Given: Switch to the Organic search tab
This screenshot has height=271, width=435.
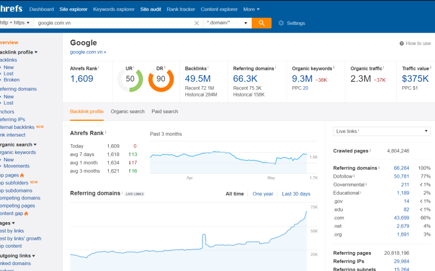Looking at the screenshot, I should pyautogui.click(x=127, y=112).
